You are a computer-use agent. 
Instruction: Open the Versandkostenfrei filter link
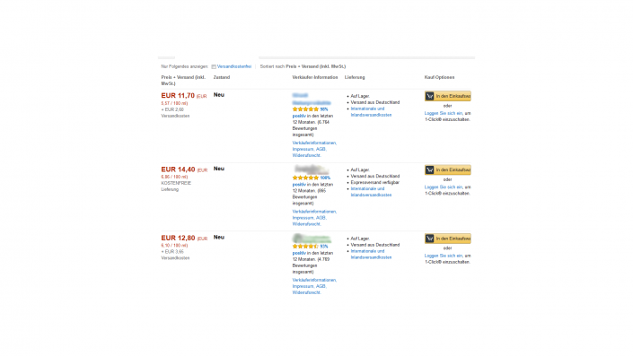tap(234, 66)
